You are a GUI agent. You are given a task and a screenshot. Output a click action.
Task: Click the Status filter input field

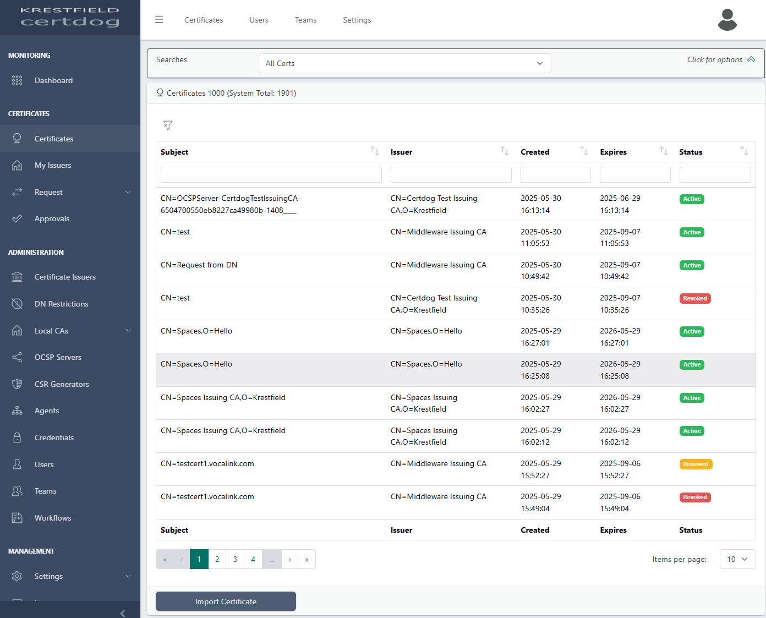pos(715,174)
